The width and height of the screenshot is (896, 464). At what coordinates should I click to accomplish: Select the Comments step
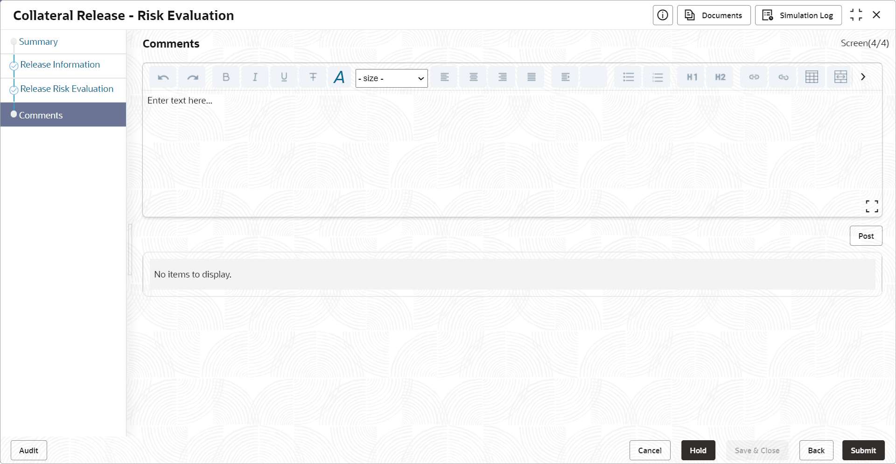[x=63, y=115]
